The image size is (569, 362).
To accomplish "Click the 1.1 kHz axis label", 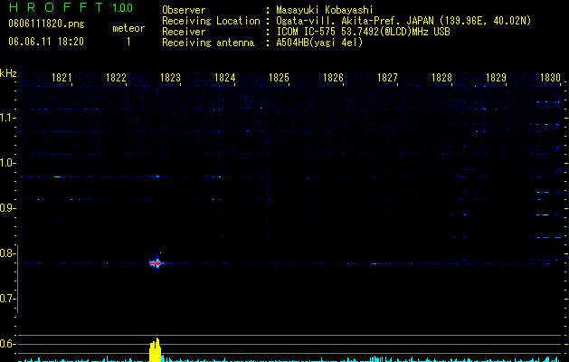I will click(8, 118).
